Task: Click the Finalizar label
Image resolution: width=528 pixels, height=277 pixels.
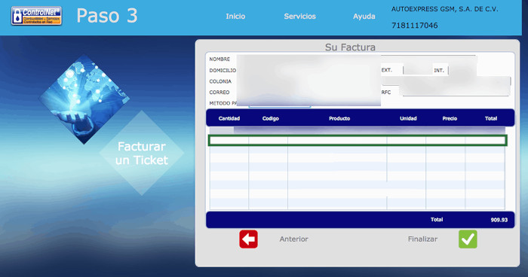Action: click(422, 239)
